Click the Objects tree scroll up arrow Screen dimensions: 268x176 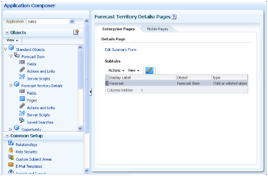pos(80,47)
